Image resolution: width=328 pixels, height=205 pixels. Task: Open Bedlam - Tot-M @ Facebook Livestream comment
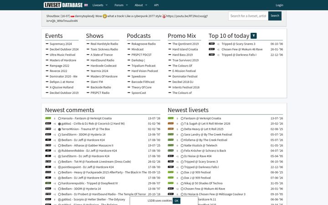pyautogui.click(x=96, y=162)
